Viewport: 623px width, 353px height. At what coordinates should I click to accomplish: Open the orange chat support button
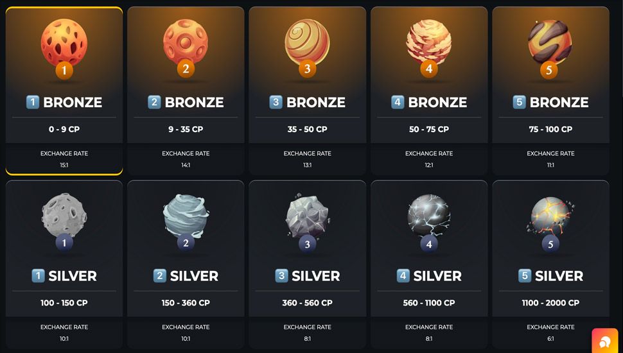coord(605,341)
